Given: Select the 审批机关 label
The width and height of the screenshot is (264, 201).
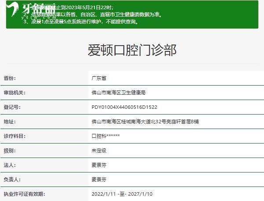Looking at the screenshot, I should point(14,93).
